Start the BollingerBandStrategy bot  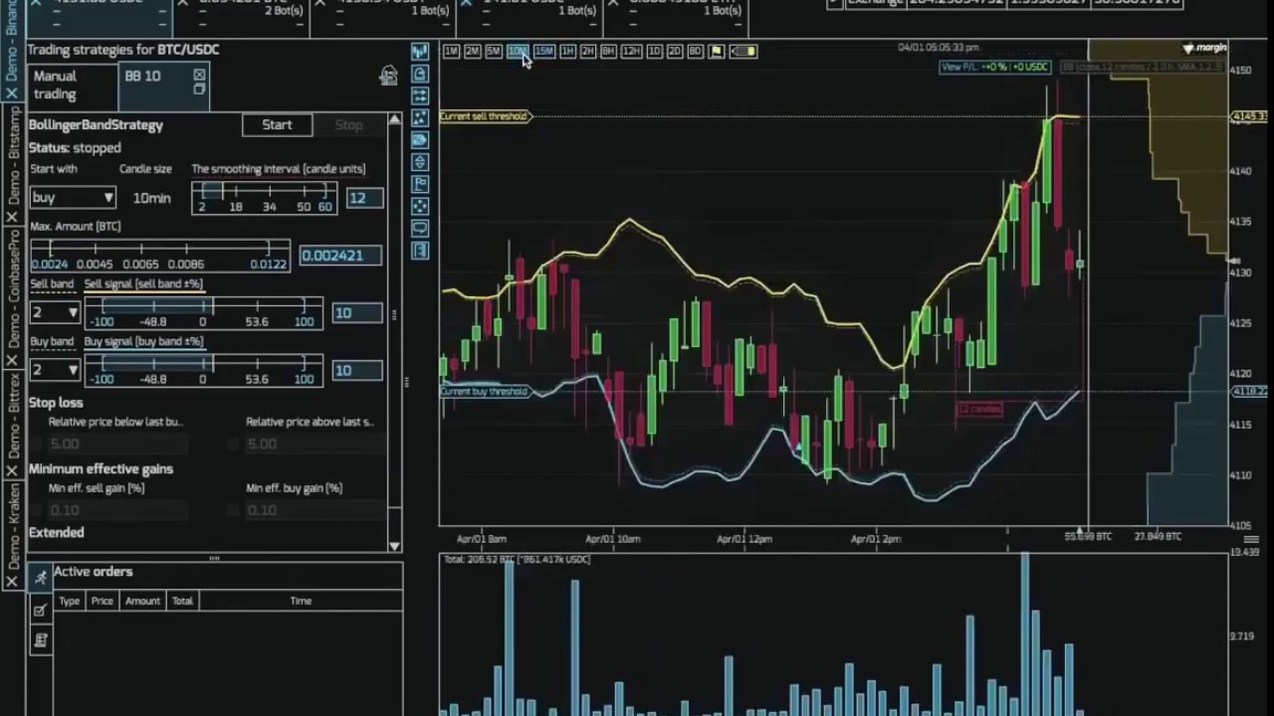tap(277, 124)
